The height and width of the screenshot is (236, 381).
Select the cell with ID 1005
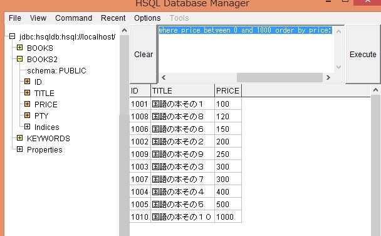(x=140, y=205)
